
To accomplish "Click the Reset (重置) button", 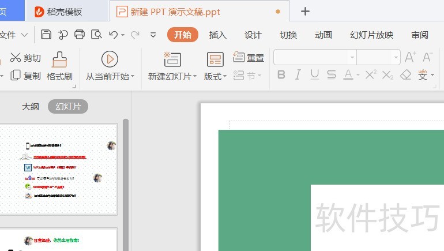I will (x=249, y=58).
